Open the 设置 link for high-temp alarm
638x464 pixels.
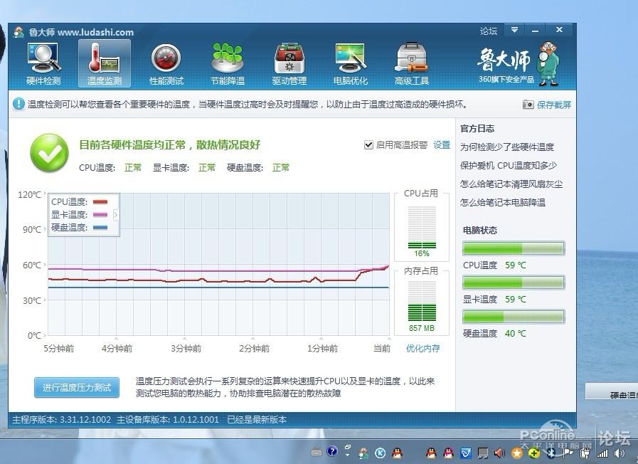click(x=442, y=145)
